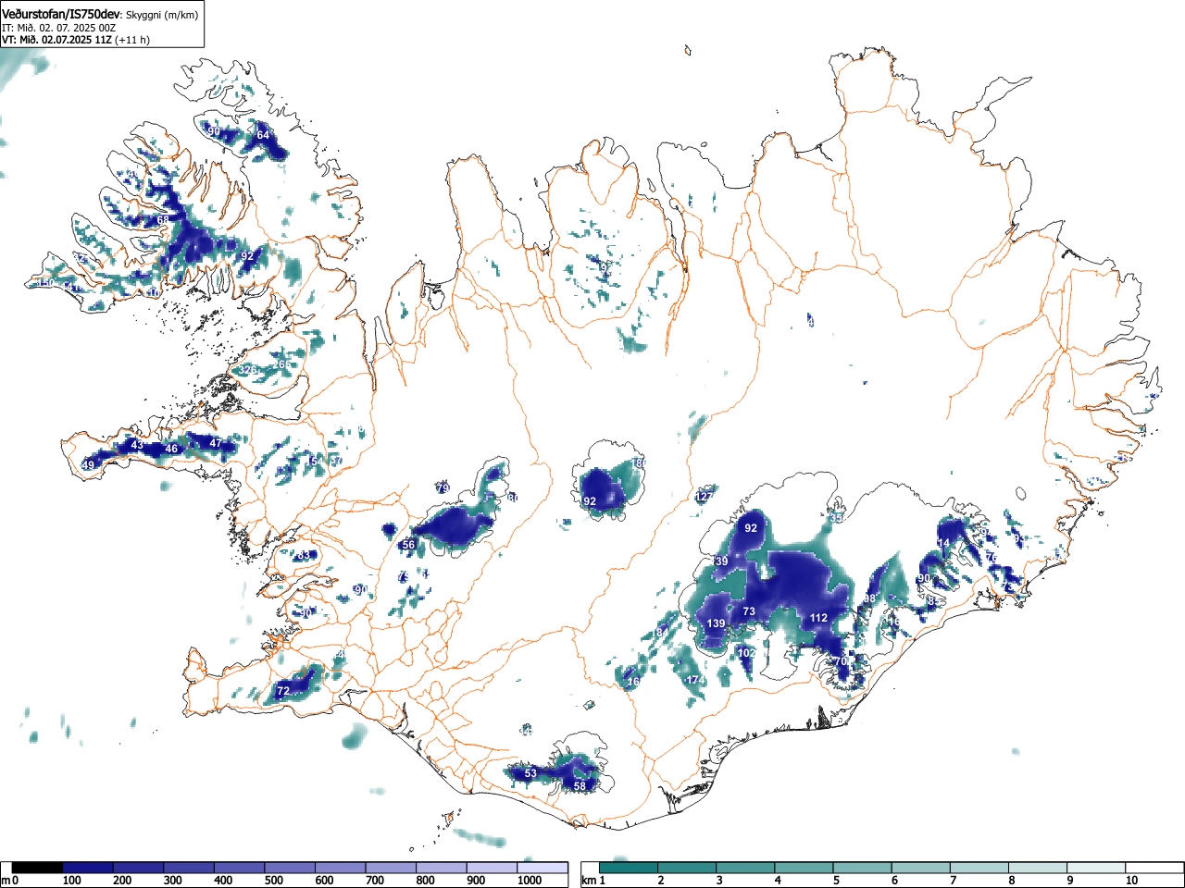Click the 2–3 km legend color segment
The width and height of the screenshot is (1185, 888).
689,868
